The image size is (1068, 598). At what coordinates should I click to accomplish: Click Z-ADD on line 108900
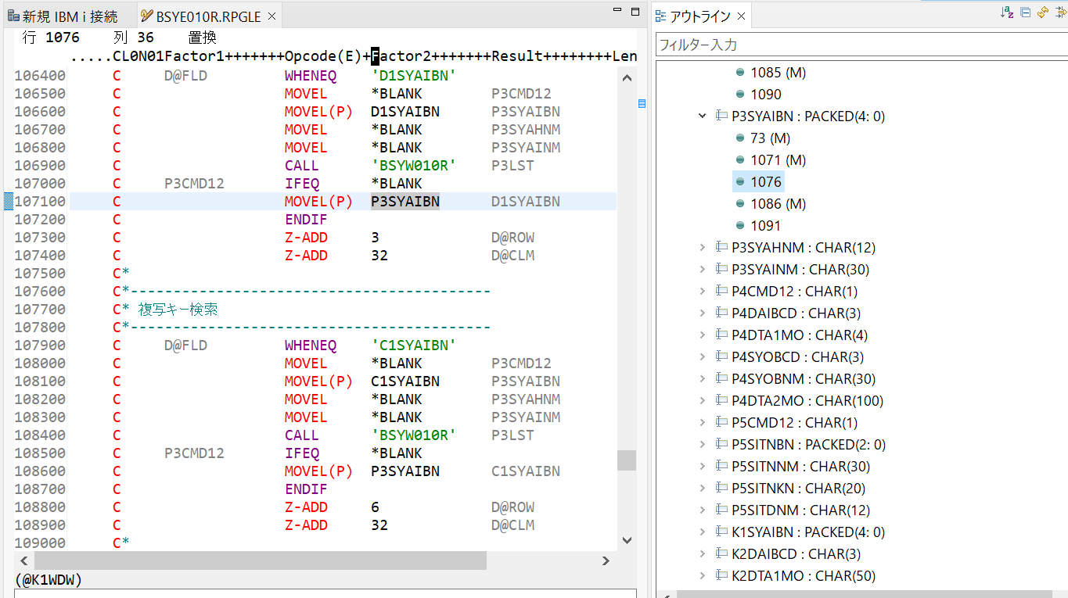(x=306, y=525)
